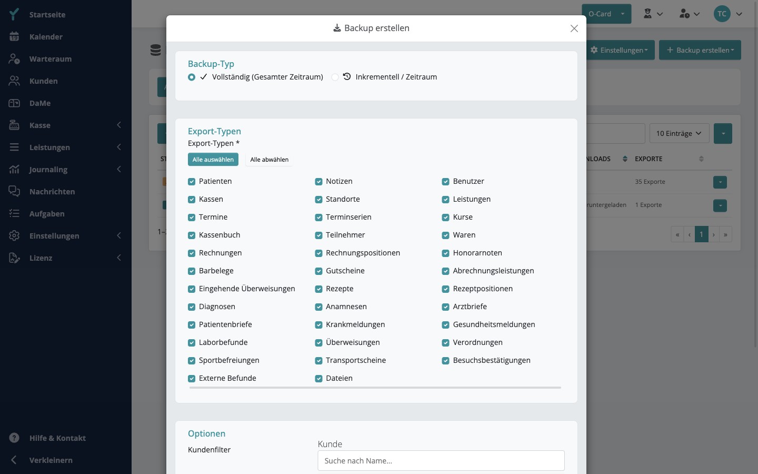Viewport: 758px width, 474px height.
Task: Go to next page in pagination
Action: point(714,234)
